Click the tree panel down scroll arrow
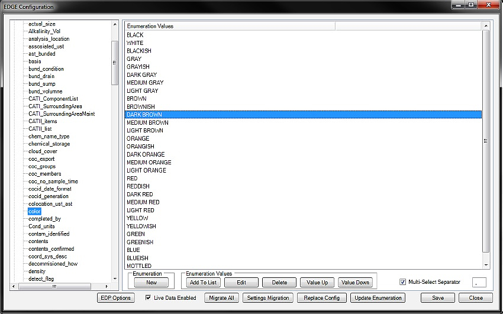The height and width of the screenshot is (314, 503). point(115,279)
